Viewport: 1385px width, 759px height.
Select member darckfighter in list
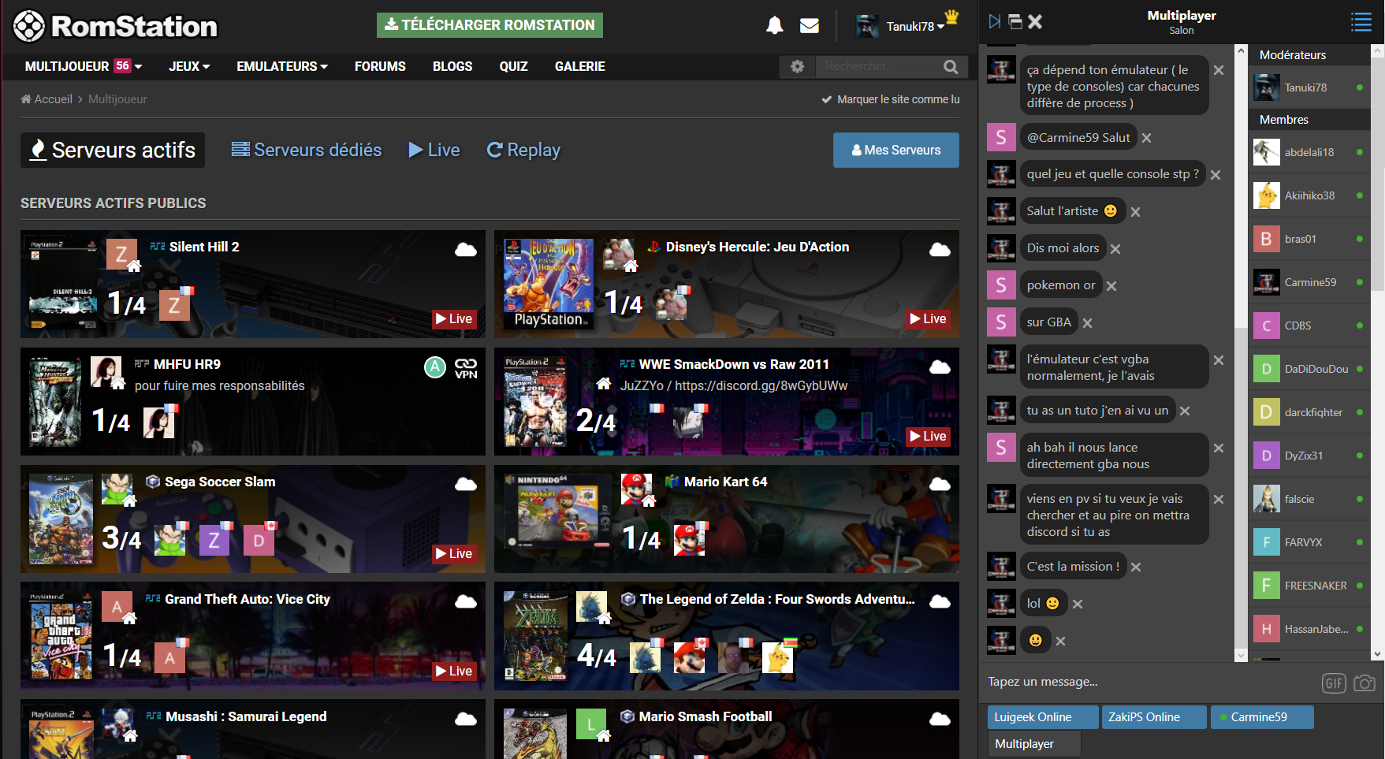[x=1309, y=412]
